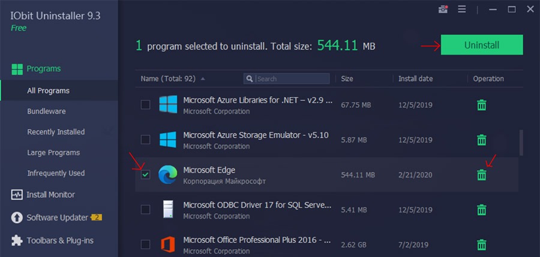This screenshot has width=540, height=257.
Task: Click the toolbox icon with red notification dot
Action: click(x=443, y=10)
